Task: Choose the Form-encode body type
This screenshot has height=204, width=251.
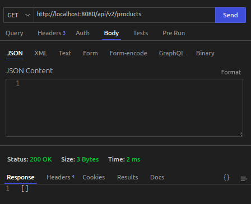Action: pyautogui.click(x=128, y=53)
